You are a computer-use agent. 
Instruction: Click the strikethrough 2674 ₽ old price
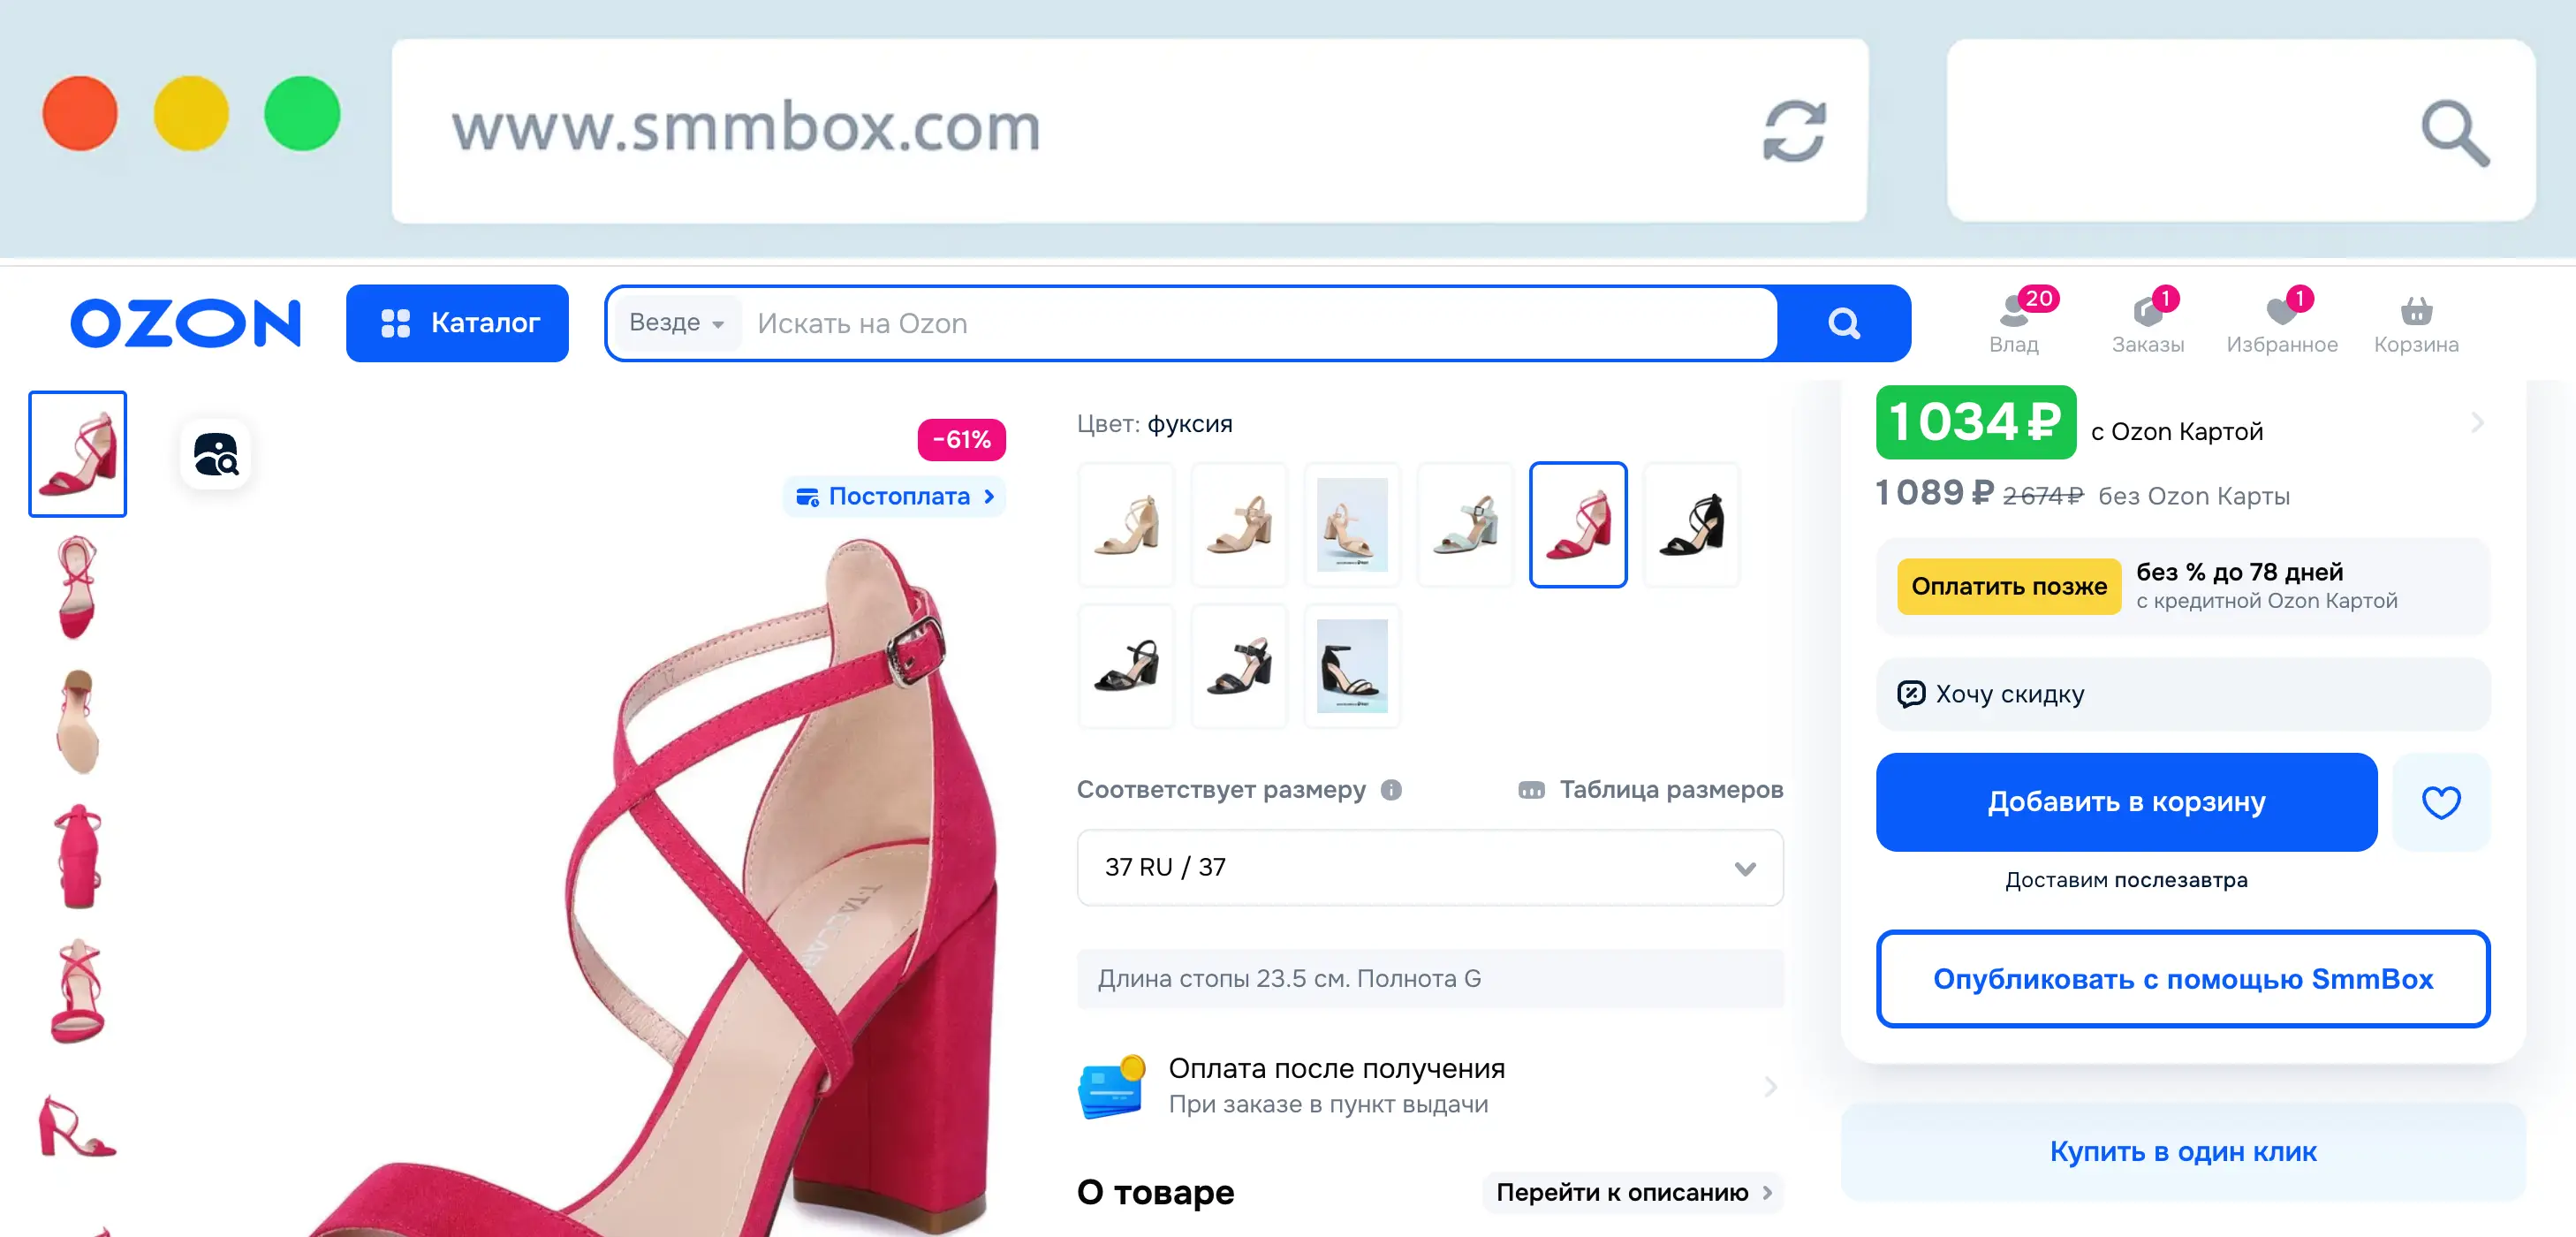click(x=2042, y=496)
